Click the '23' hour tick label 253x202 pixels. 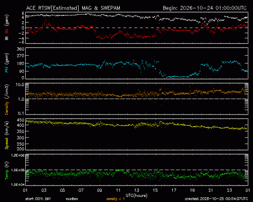[x=229, y=190]
